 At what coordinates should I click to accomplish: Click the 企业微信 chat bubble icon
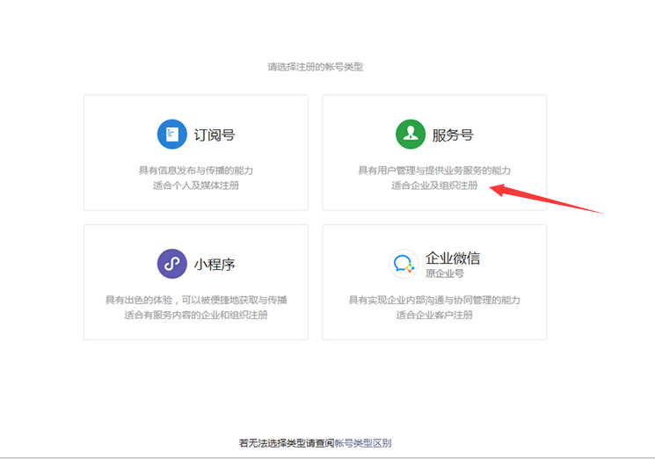coord(404,264)
